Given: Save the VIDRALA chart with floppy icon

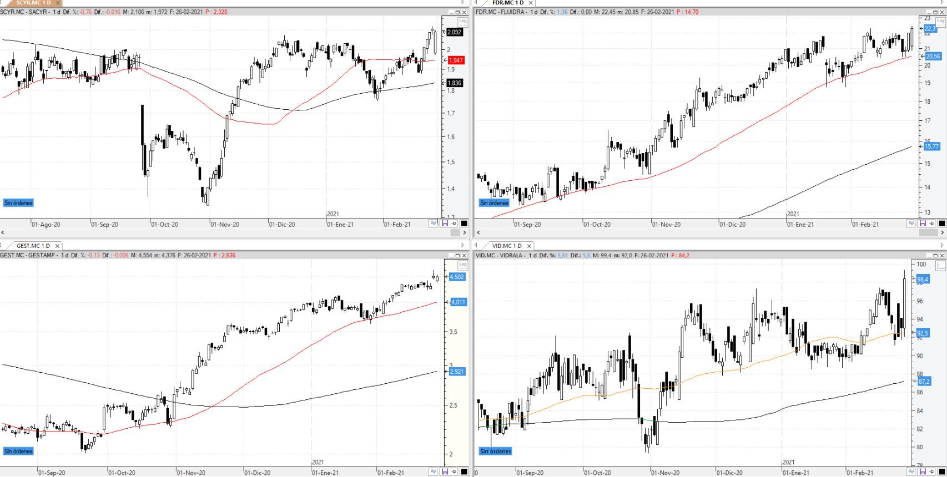Looking at the screenshot, I should point(922,472).
